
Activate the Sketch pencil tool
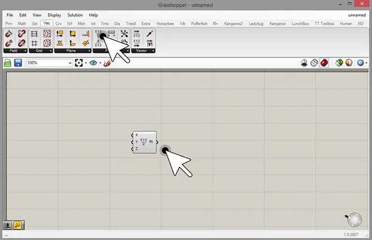click(x=107, y=63)
